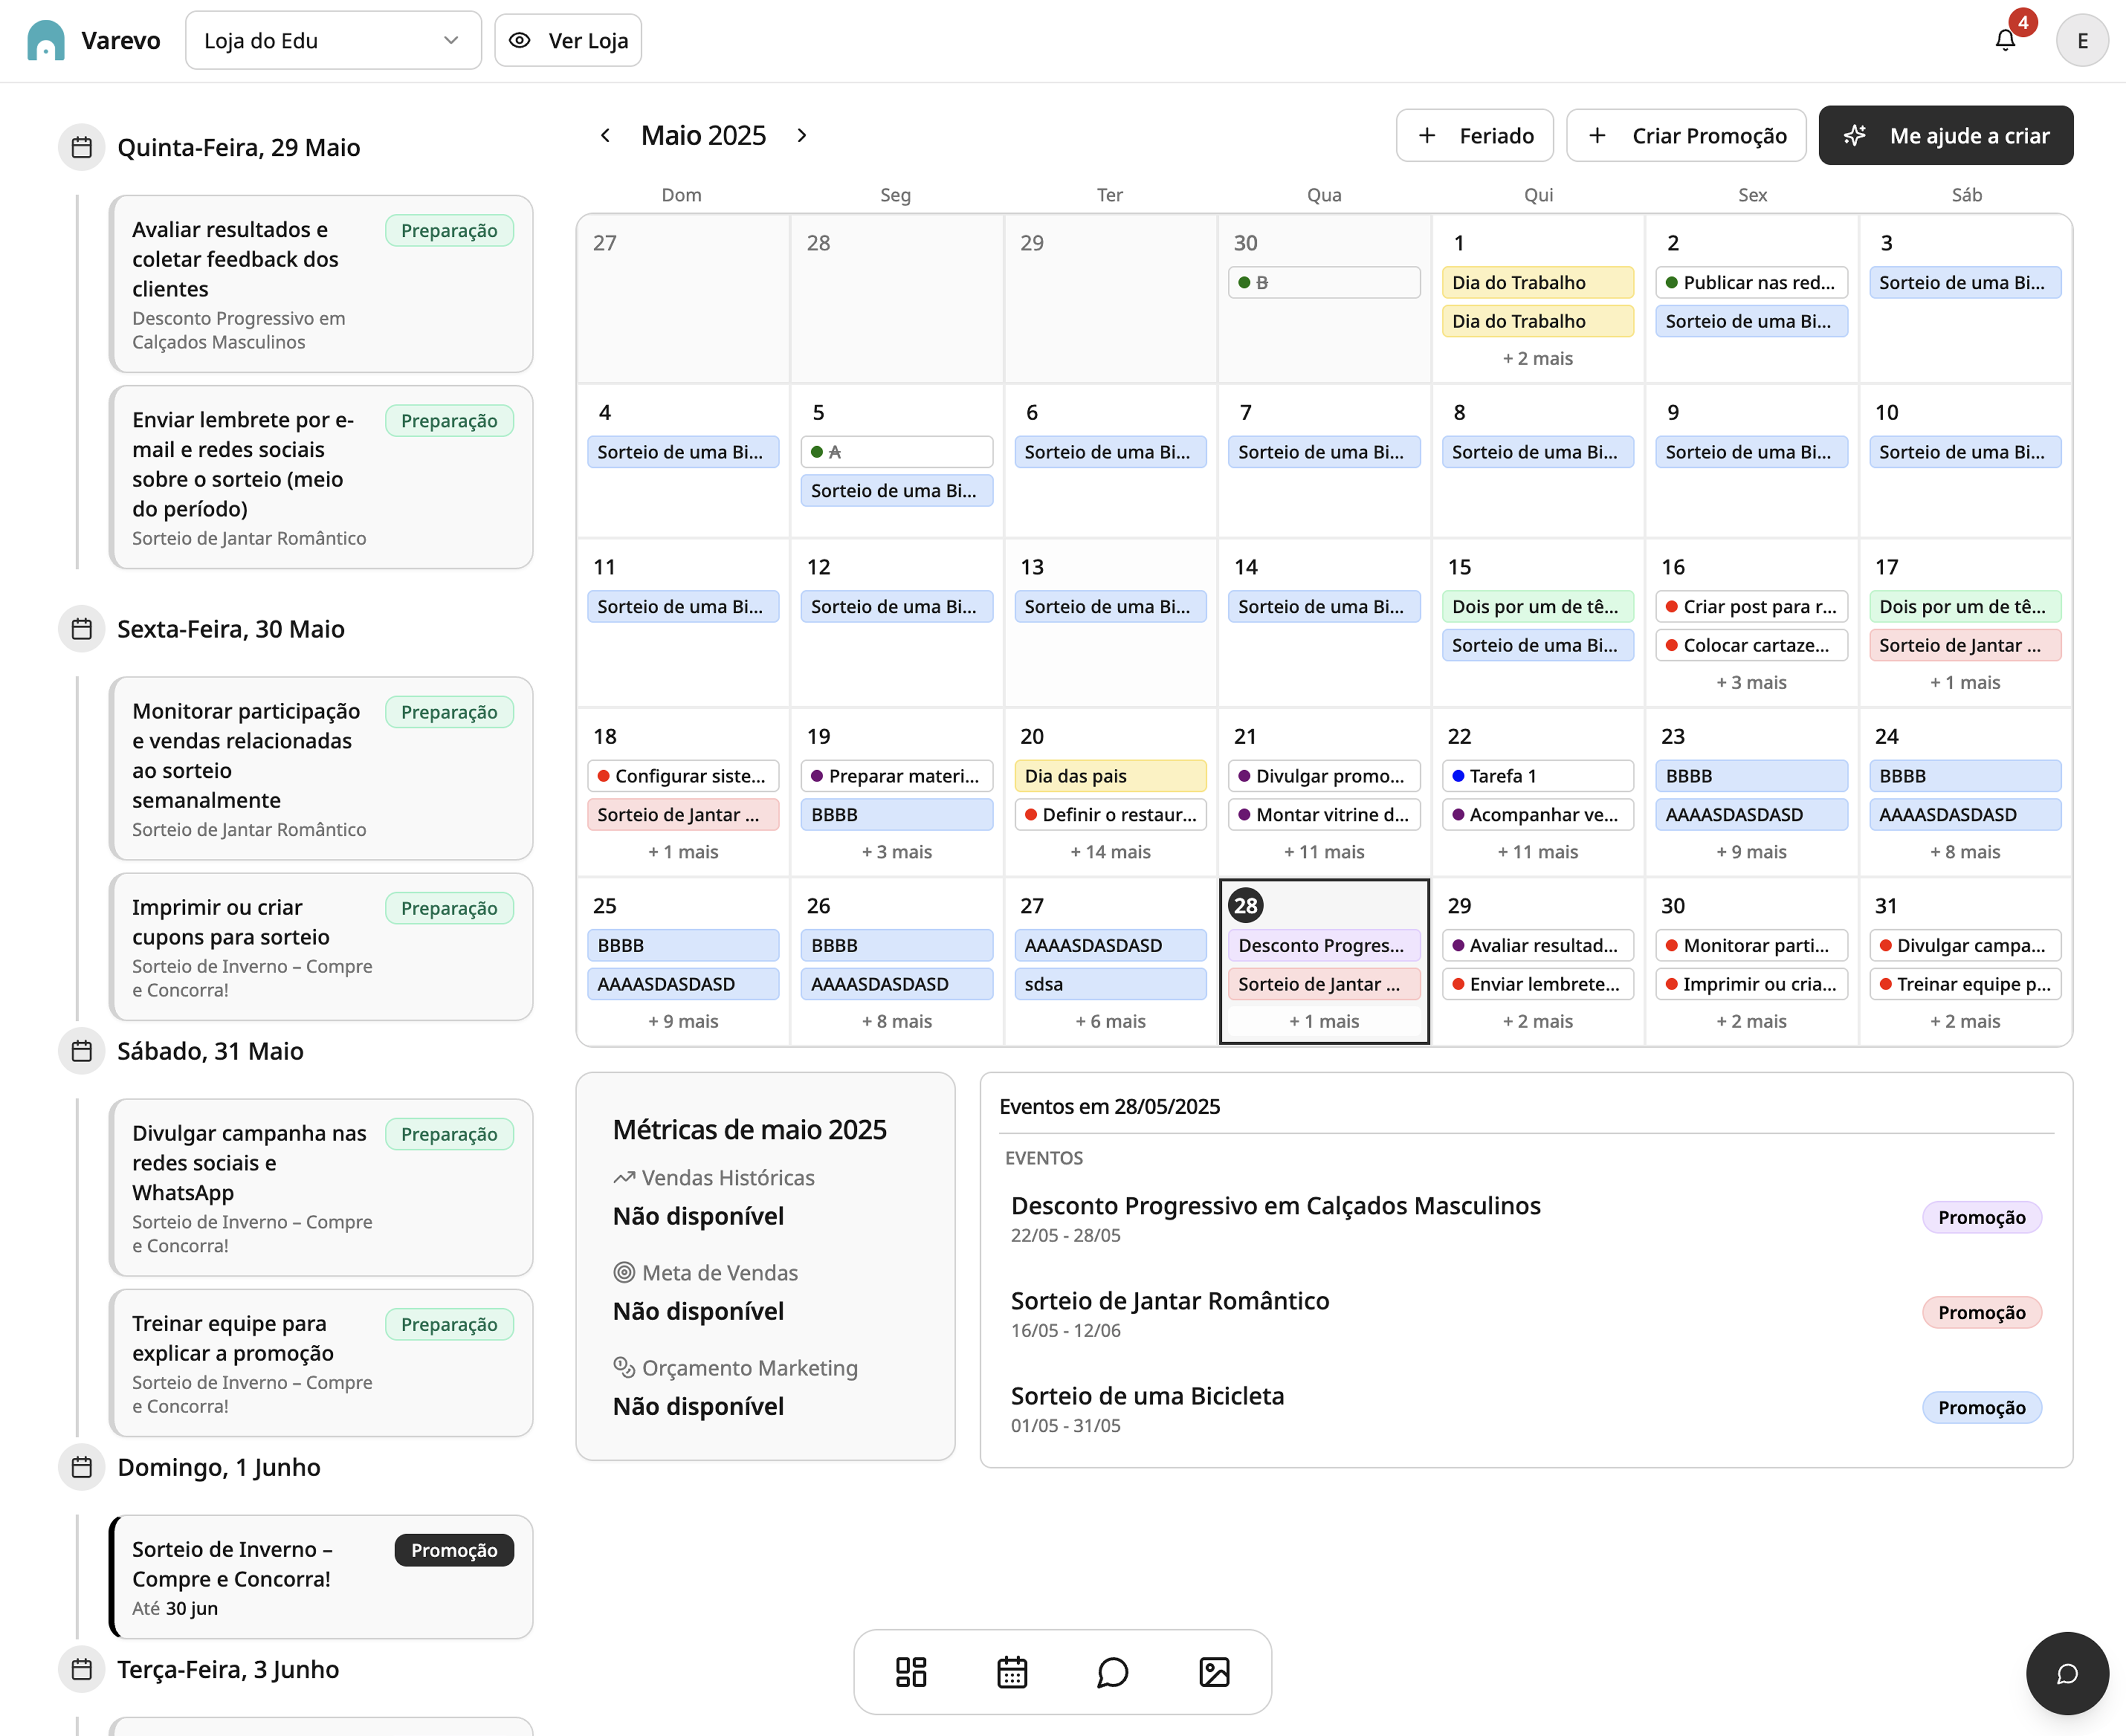
Task: Open event 'Desconto Progressivo em Calçados Masculinos'
Action: point(1526,1218)
